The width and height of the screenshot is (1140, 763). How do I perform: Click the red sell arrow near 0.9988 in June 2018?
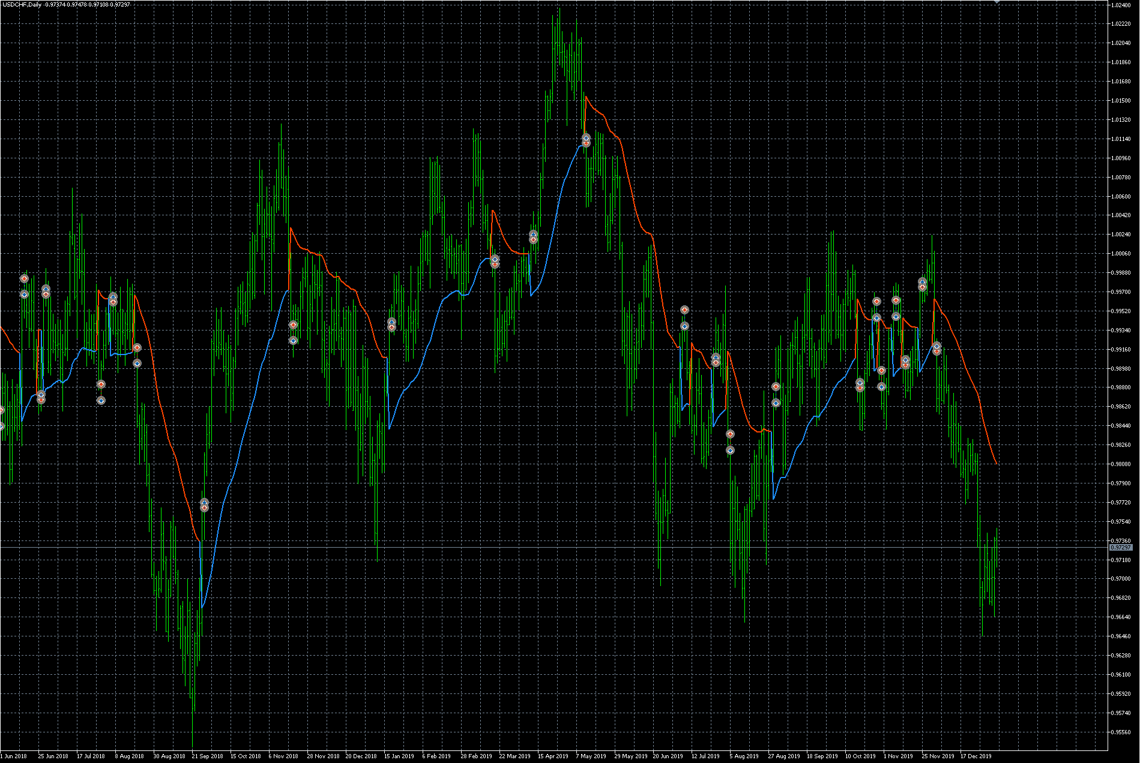[24, 279]
